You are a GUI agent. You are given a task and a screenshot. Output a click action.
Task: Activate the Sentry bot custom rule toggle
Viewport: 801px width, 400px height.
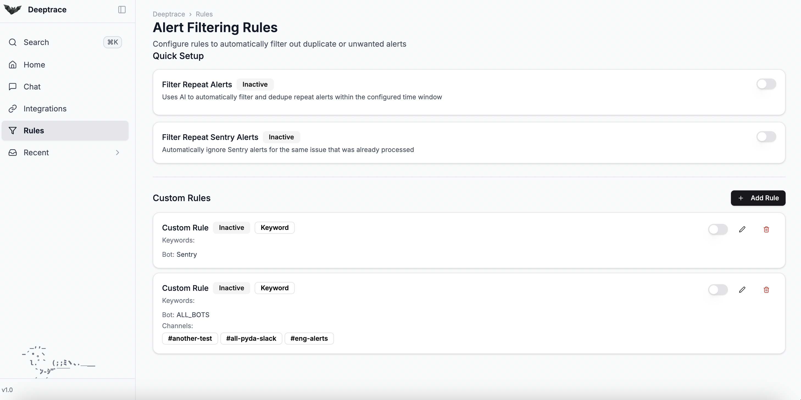(x=718, y=229)
